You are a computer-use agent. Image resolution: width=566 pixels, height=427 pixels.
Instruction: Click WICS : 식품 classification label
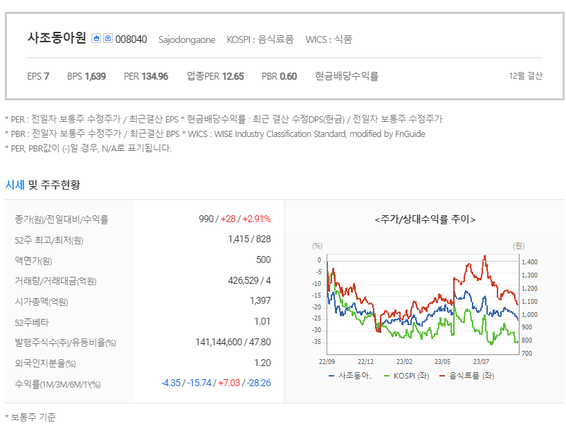[x=329, y=39]
